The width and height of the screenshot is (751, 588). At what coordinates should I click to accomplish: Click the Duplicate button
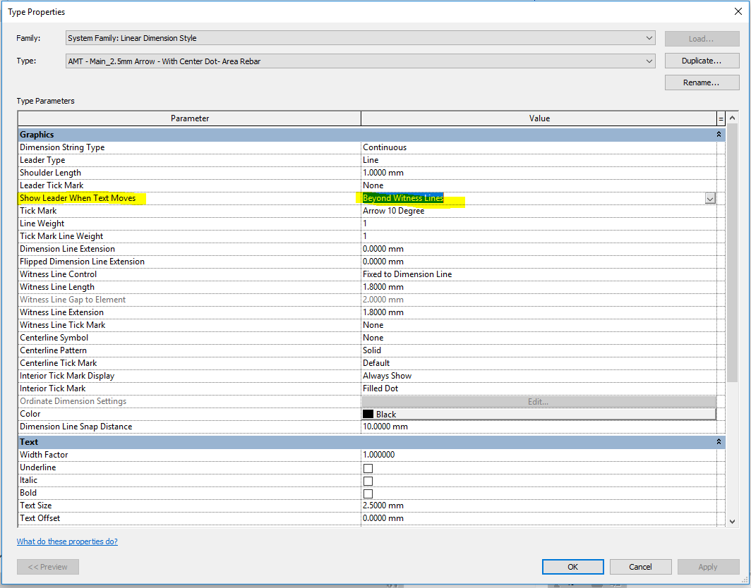[x=701, y=61]
